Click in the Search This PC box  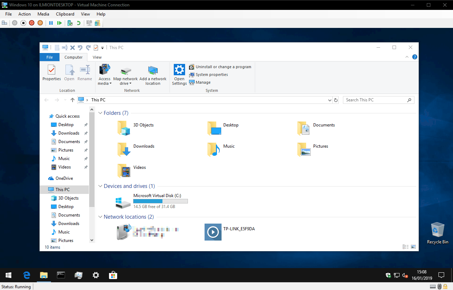[x=378, y=100]
